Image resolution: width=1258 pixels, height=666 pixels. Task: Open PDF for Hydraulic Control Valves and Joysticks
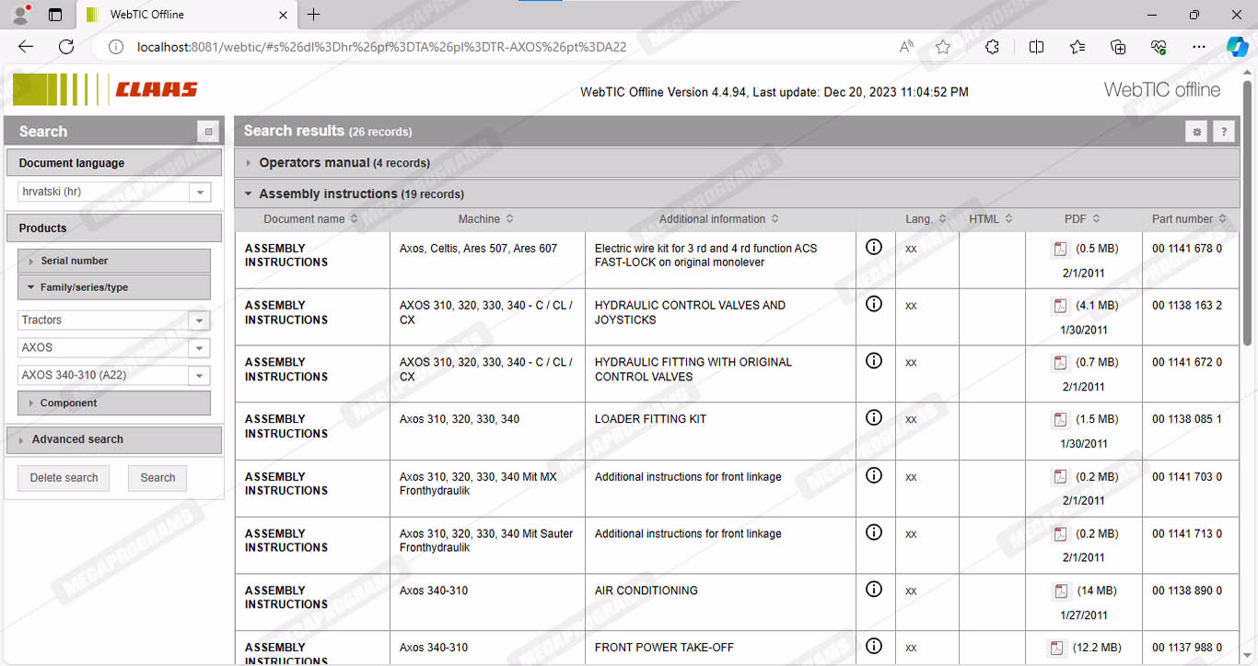(1060, 306)
